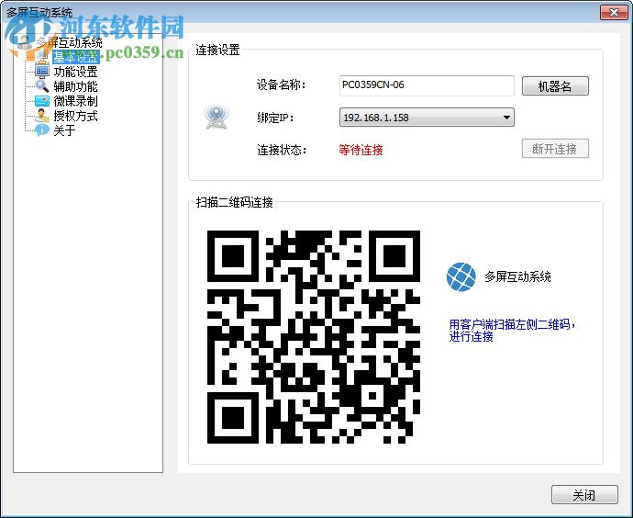Go to 授权方式 page
The width and height of the screenshot is (633, 518).
coord(75,116)
